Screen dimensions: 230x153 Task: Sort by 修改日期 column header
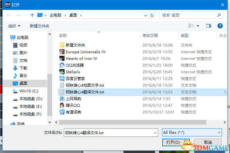coord(150,36)
